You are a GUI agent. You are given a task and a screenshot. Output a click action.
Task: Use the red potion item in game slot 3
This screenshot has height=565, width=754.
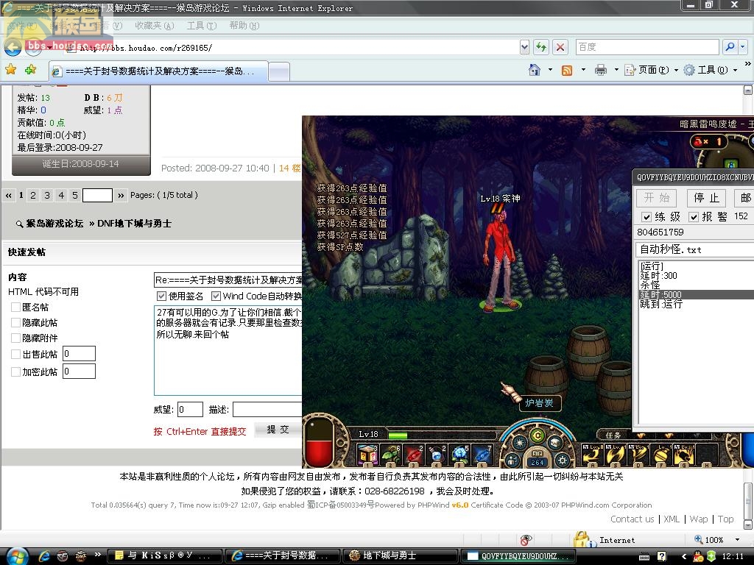(x=414, y=455)
